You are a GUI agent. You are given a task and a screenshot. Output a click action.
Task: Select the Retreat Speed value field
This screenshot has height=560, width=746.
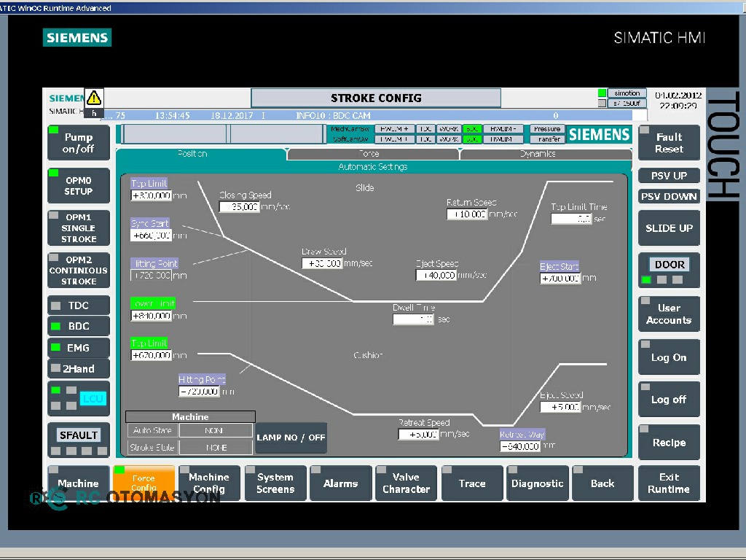pos(418,435)
